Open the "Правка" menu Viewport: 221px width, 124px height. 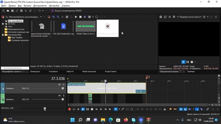click(12, 6)
